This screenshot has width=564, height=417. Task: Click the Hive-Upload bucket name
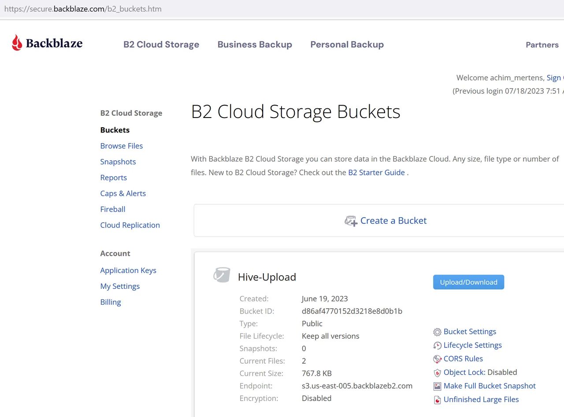click(x=267, y=277)
